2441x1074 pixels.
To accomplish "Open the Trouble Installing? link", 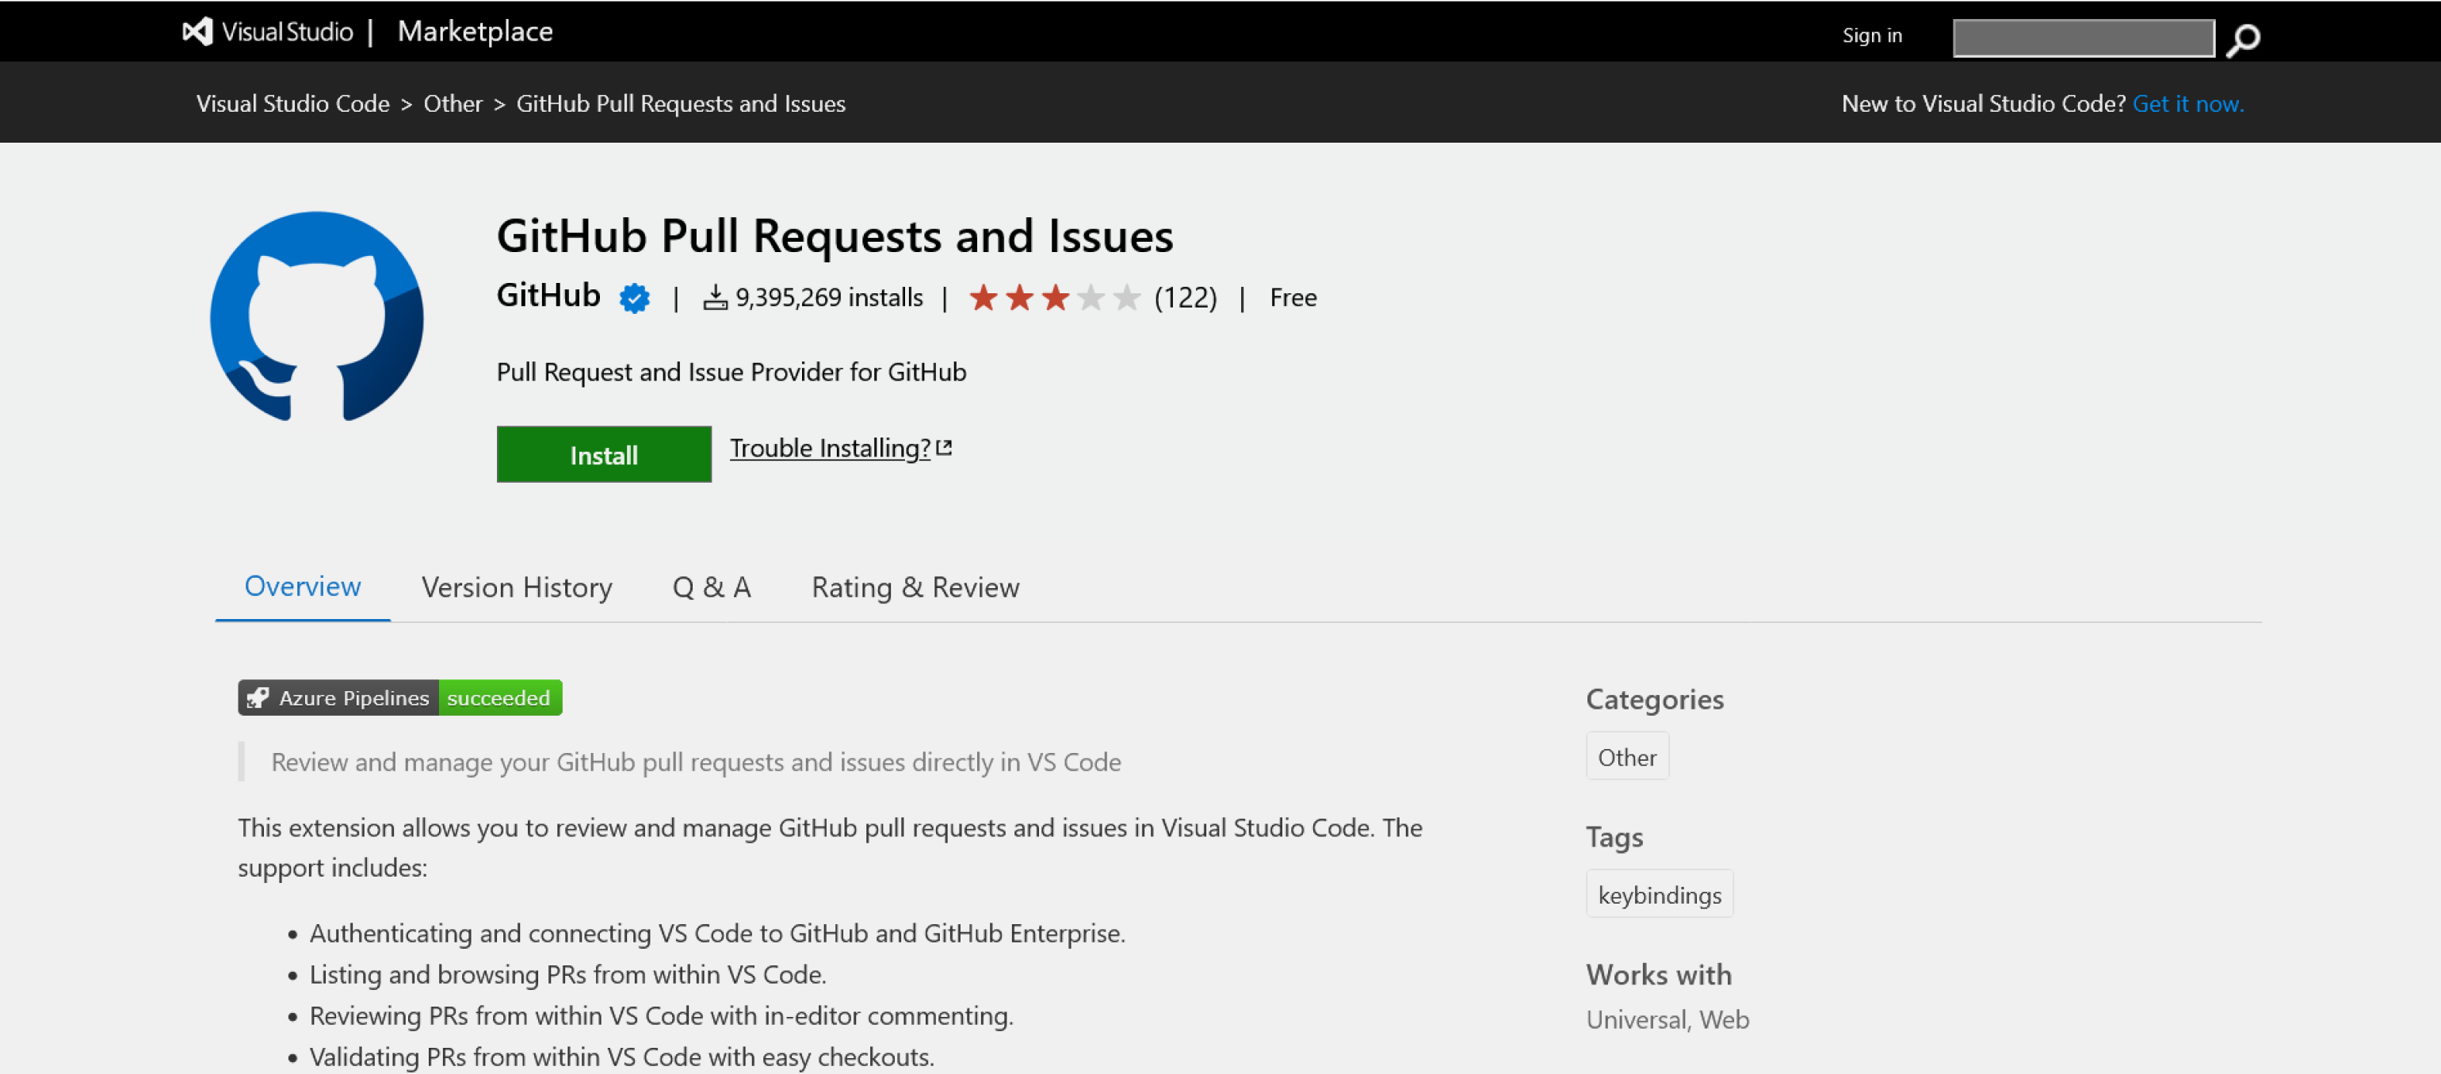I will [830, 447].
